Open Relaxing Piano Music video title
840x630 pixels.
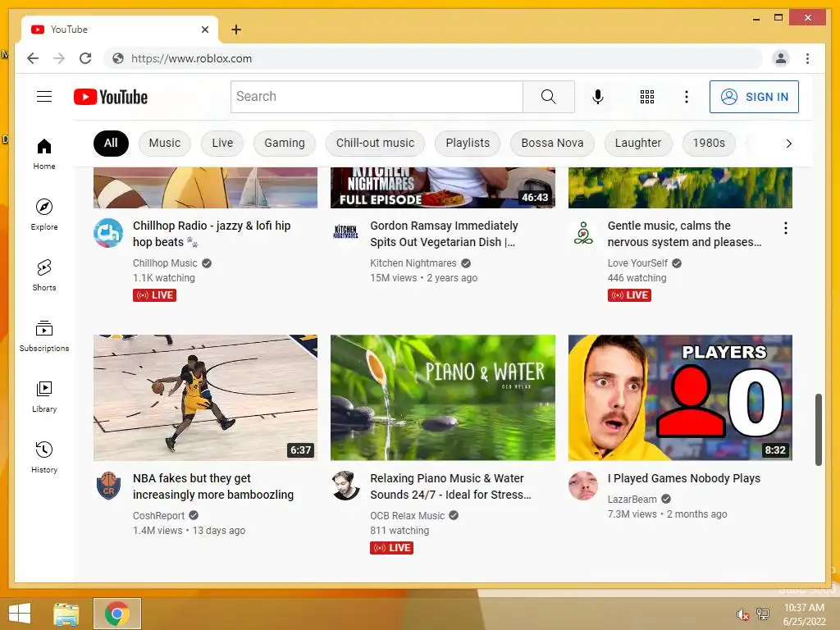click(450, 486)
